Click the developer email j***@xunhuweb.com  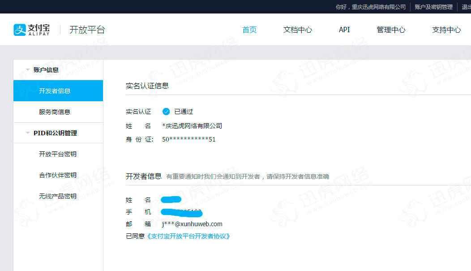pyautogui.click(x=192, y=224)
